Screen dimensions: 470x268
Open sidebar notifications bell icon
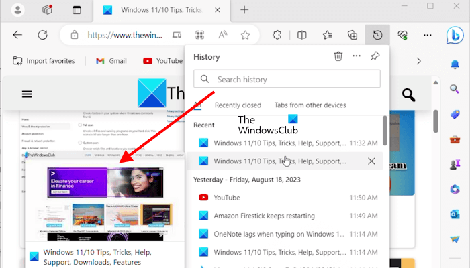(455, 64)
